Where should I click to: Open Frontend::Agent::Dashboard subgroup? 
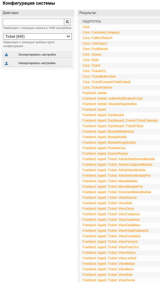103,115
